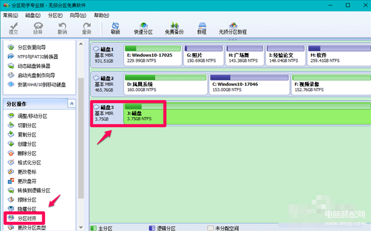Screen dimensions: 371x231
Task: Click the 提交 (commit) toolbar icon
Action: [x=13, y=28]
